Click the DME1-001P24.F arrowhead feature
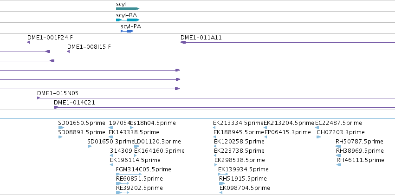395x195 pixels. click(x=28, y=42)
